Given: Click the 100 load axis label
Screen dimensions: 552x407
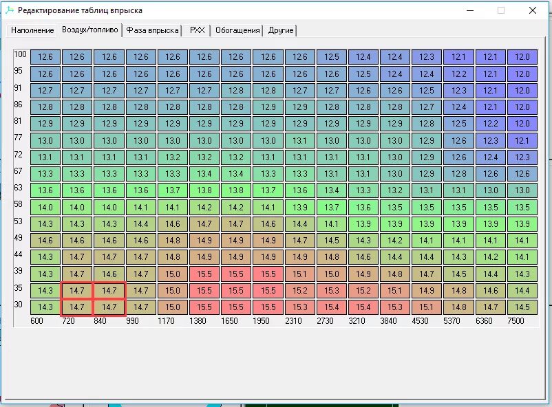Looking at the screenshot, I should click(20, 54).
